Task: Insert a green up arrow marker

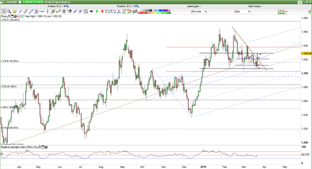Action: [x=97, y=11]
